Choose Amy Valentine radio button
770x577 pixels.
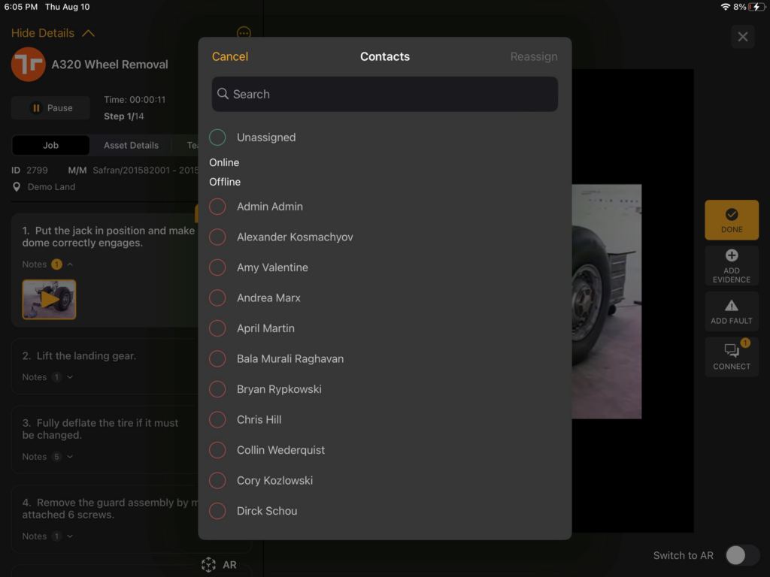coord(217,267)
